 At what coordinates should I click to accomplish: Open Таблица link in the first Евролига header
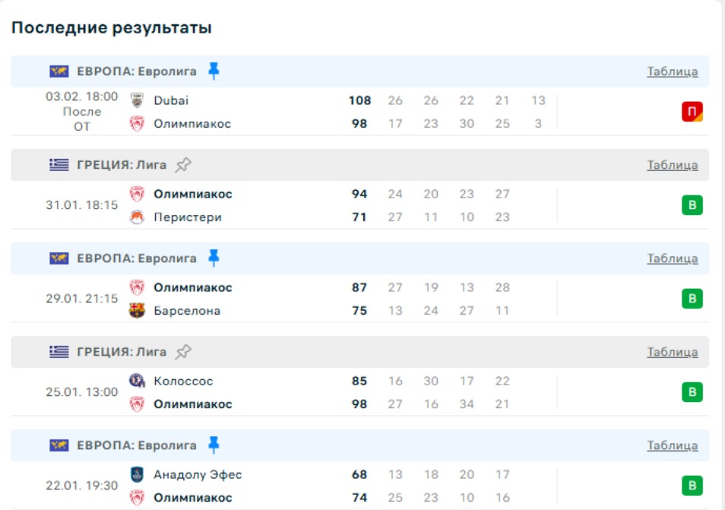(672, 71)
